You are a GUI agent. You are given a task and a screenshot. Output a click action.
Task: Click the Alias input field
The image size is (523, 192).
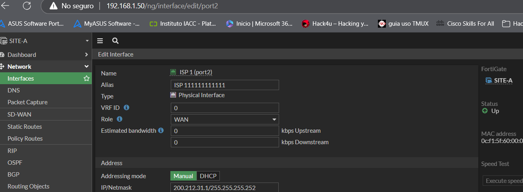point(225,85)
